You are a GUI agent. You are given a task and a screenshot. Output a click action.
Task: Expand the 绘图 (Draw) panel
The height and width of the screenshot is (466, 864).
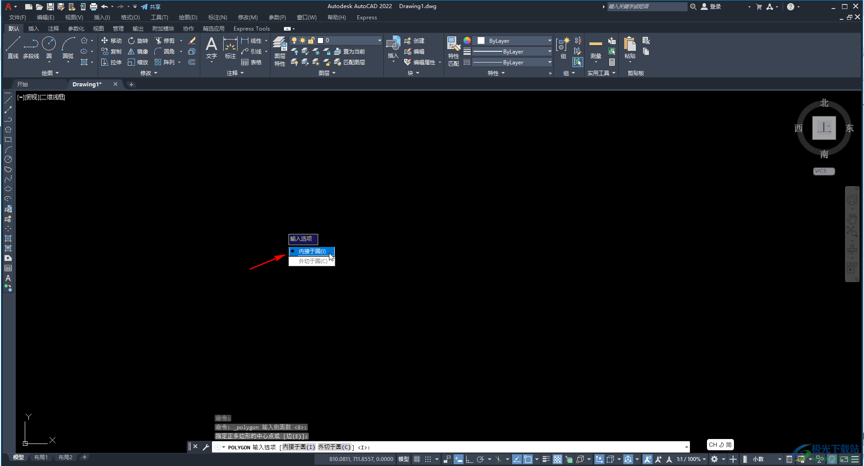pyautogui.click(x=50, y=73)
